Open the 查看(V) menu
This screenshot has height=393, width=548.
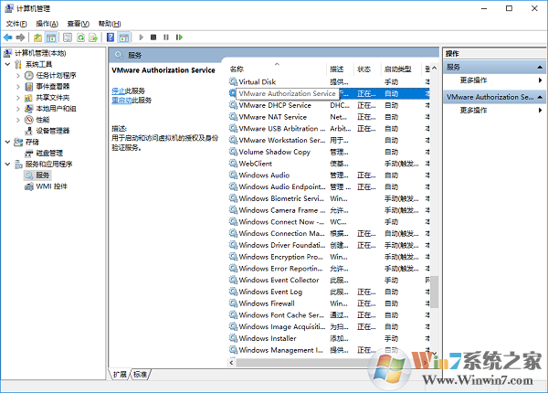point(79,23)
